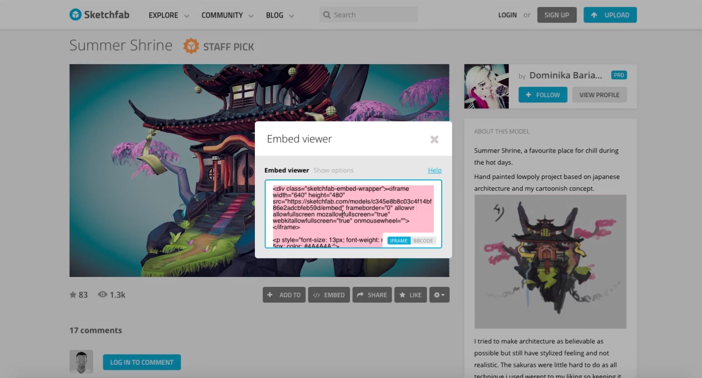Viewport: 702px width, 378px height.
Task: Click the Staff Pick badge icon
Action: pos(191,46)
